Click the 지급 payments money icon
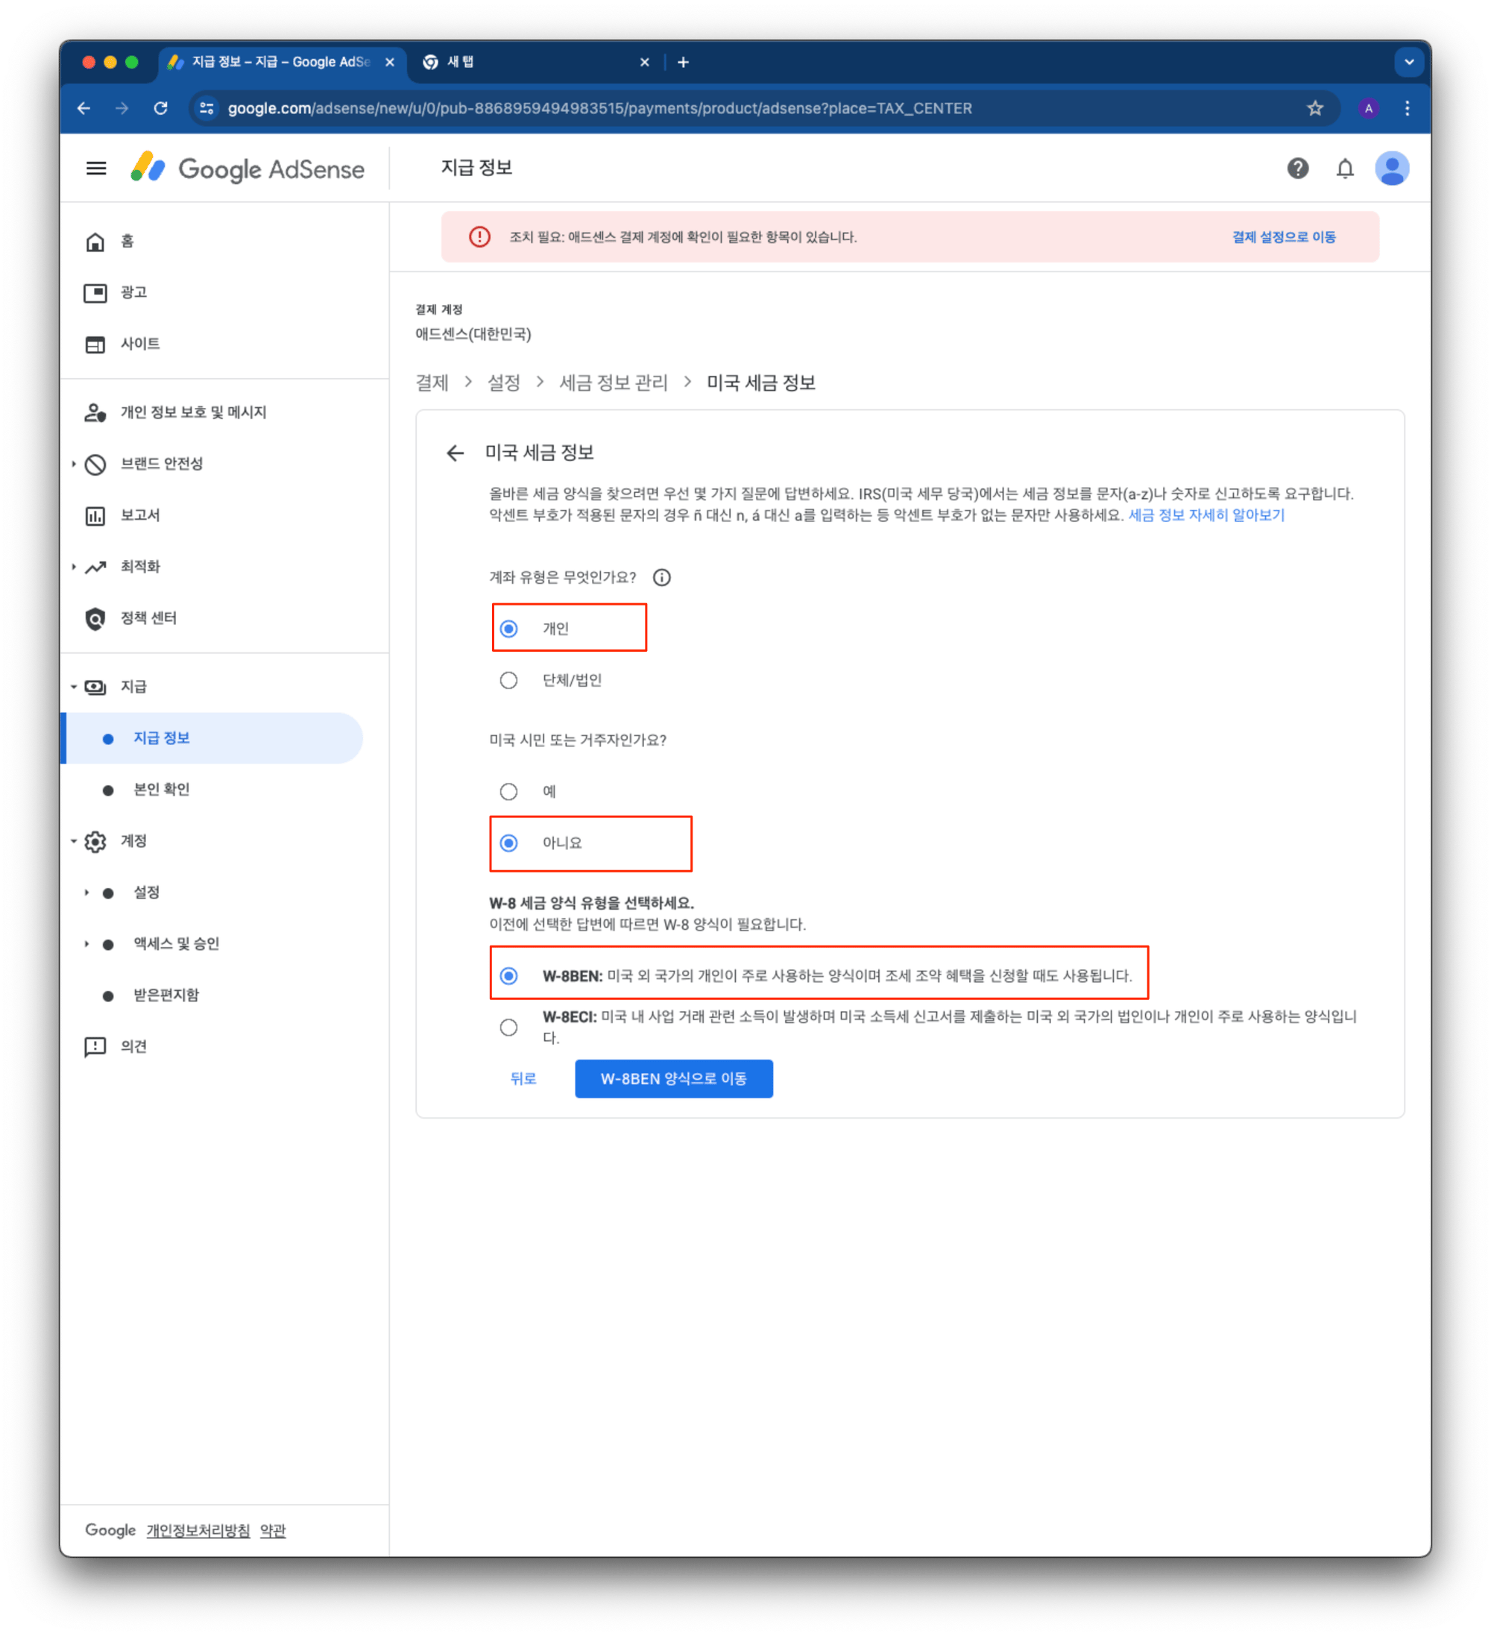Viewport: 1491px width, 1636px height. click(x=95, y=688)
